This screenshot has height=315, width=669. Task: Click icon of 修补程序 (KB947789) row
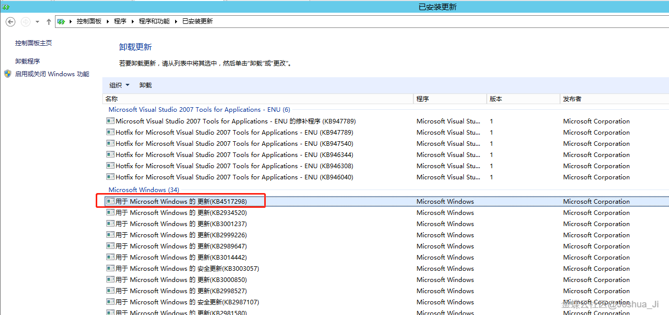coord(110,121)
